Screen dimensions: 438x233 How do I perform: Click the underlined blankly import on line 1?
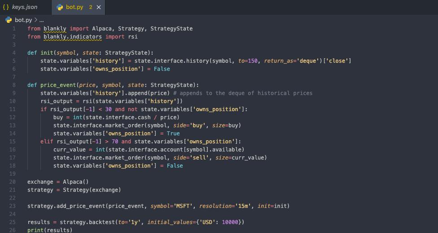coord(55,29)
